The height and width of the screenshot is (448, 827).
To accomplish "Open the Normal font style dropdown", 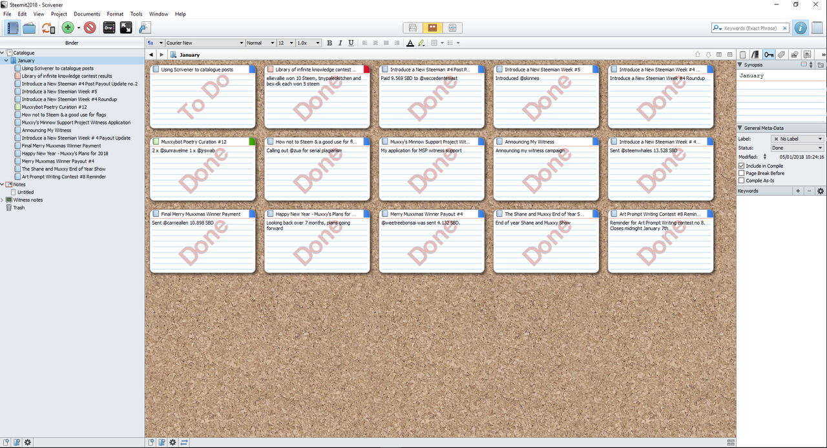I will tap(260, 43).
